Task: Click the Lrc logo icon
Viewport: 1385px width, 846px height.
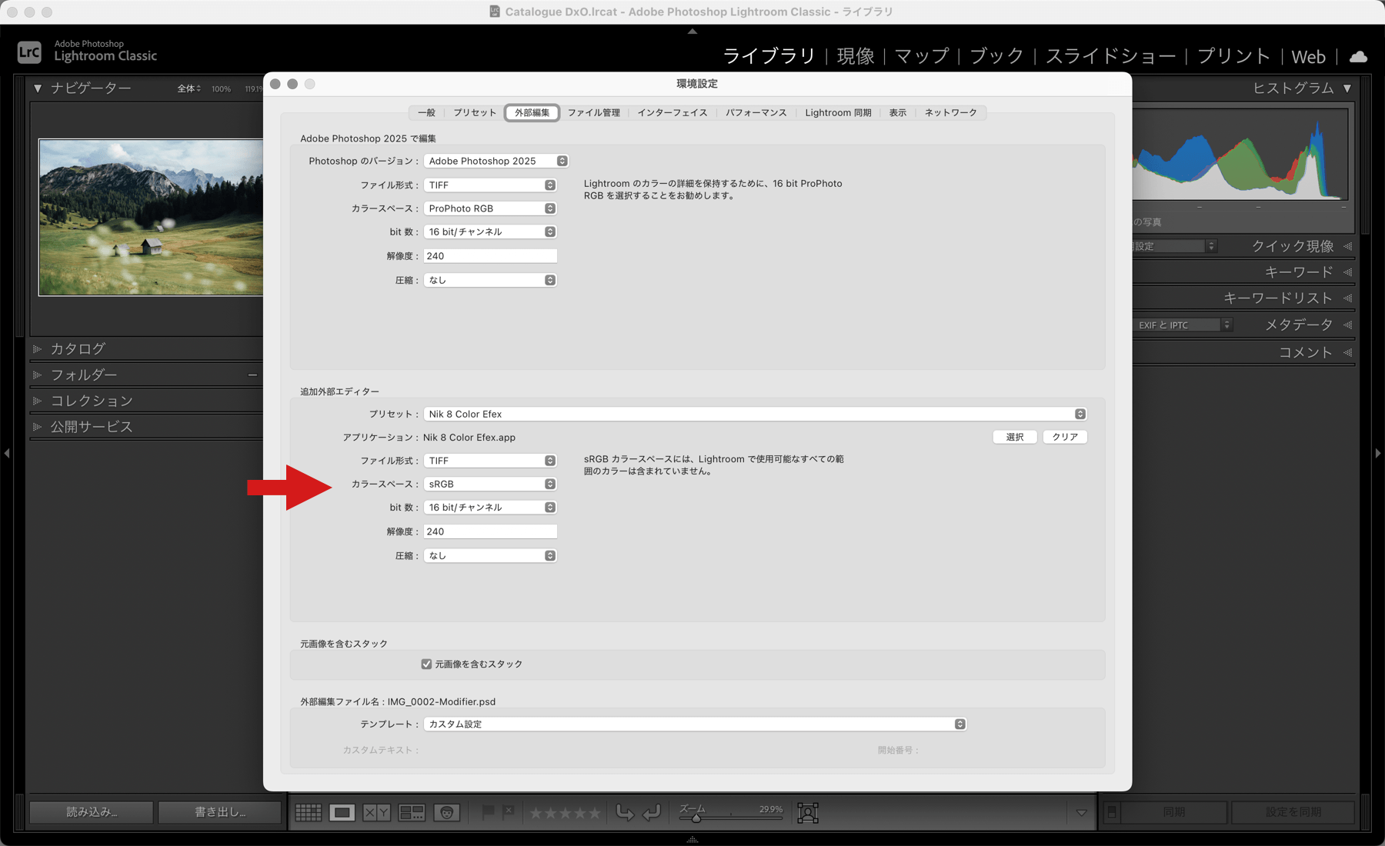Action: 29,52
